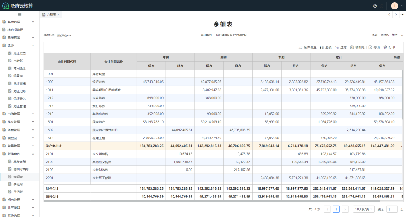
Task: Click the 出纳管理 sidebar icon
Action: click(4, 114)
